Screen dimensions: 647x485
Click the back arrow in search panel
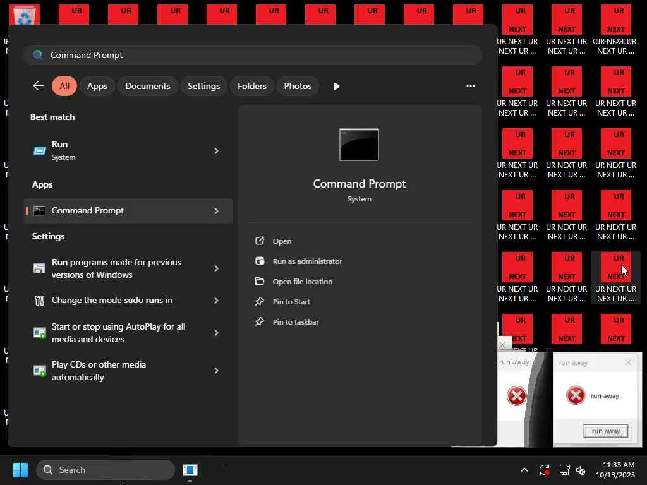click(x=39, y=86)
